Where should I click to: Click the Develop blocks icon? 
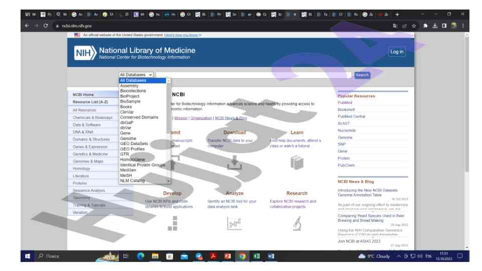(x=173, y=223)
